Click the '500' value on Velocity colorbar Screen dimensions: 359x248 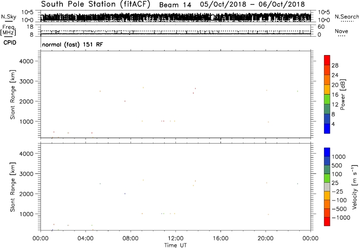(x=337, y=166)
